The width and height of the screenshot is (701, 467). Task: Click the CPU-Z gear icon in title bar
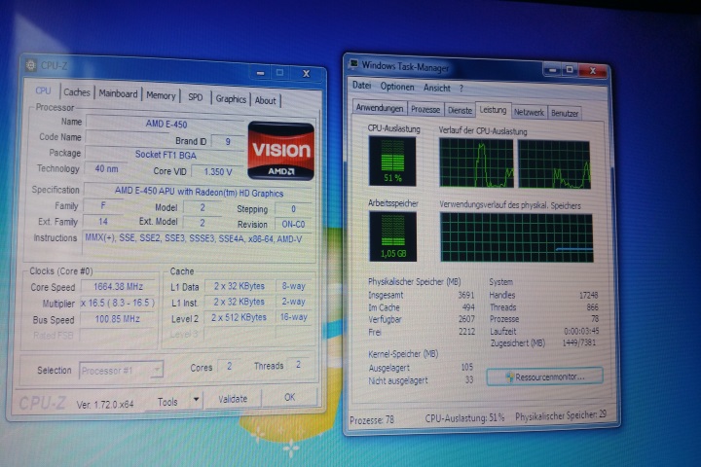pos(31,65)
